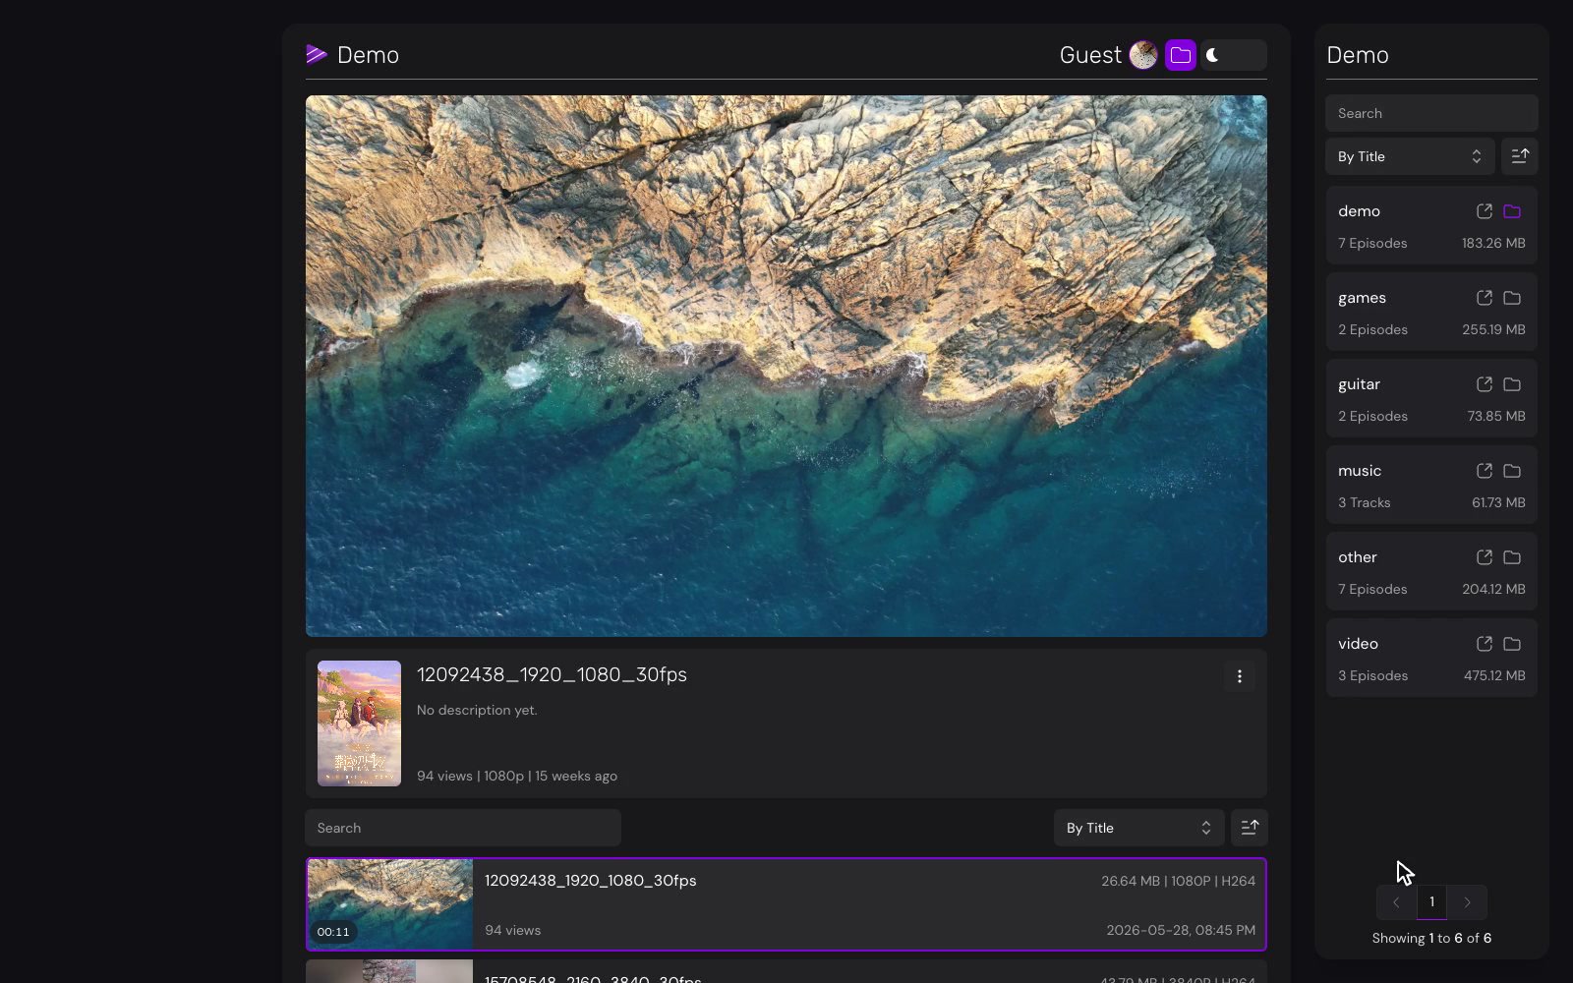
Task: Click '3 Tracks' under music
Action: [x=1364, y=502]
